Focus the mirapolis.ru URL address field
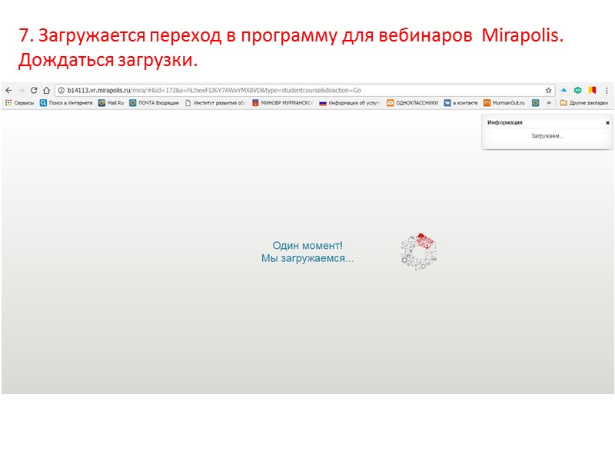615x461 pixels. 304,90
